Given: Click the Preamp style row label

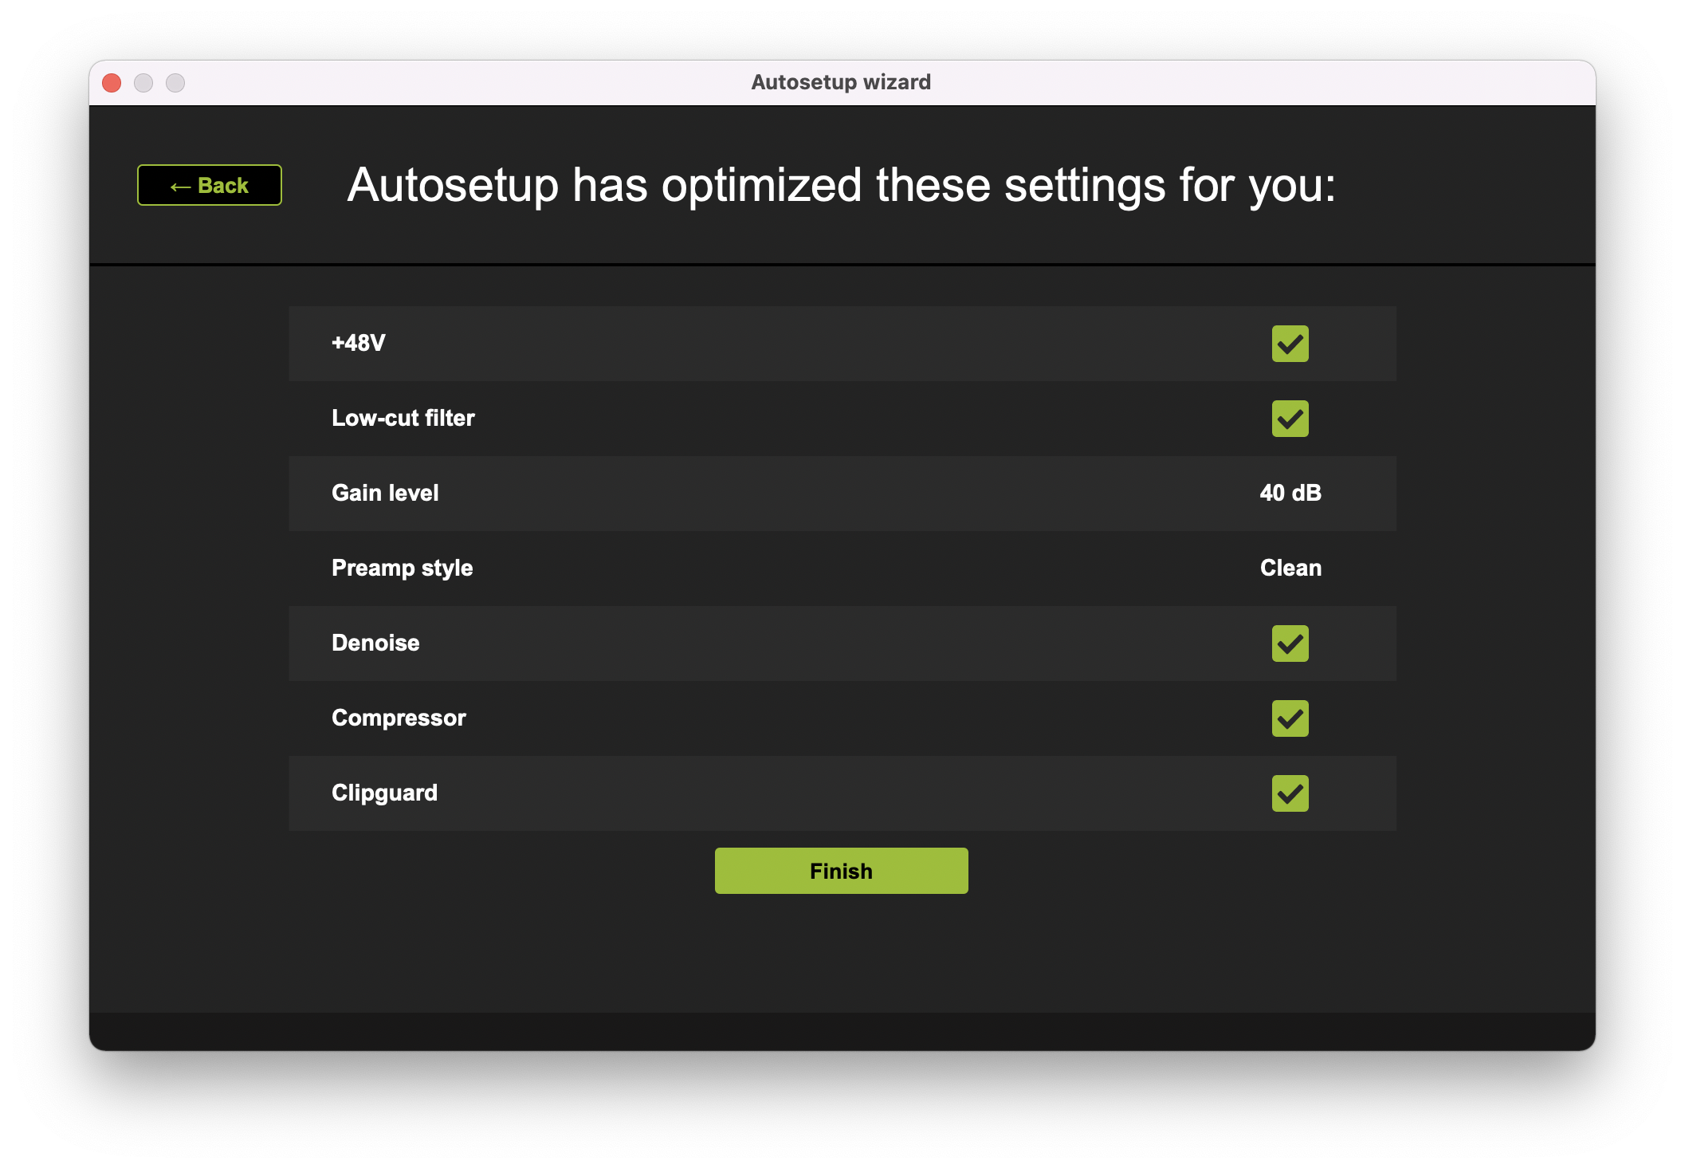Looking at the screenshot, I should pos(402,568).
